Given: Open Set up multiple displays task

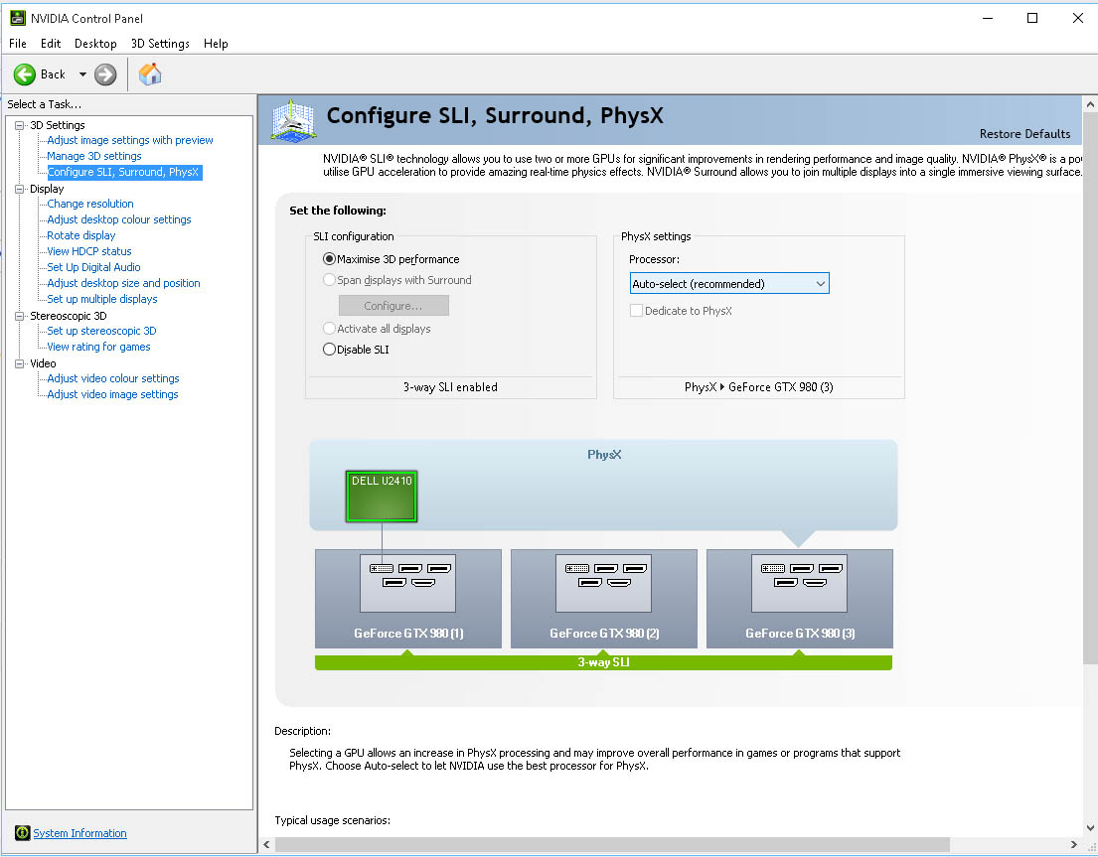Looking at the screenshot, I should tap(102, 299).
